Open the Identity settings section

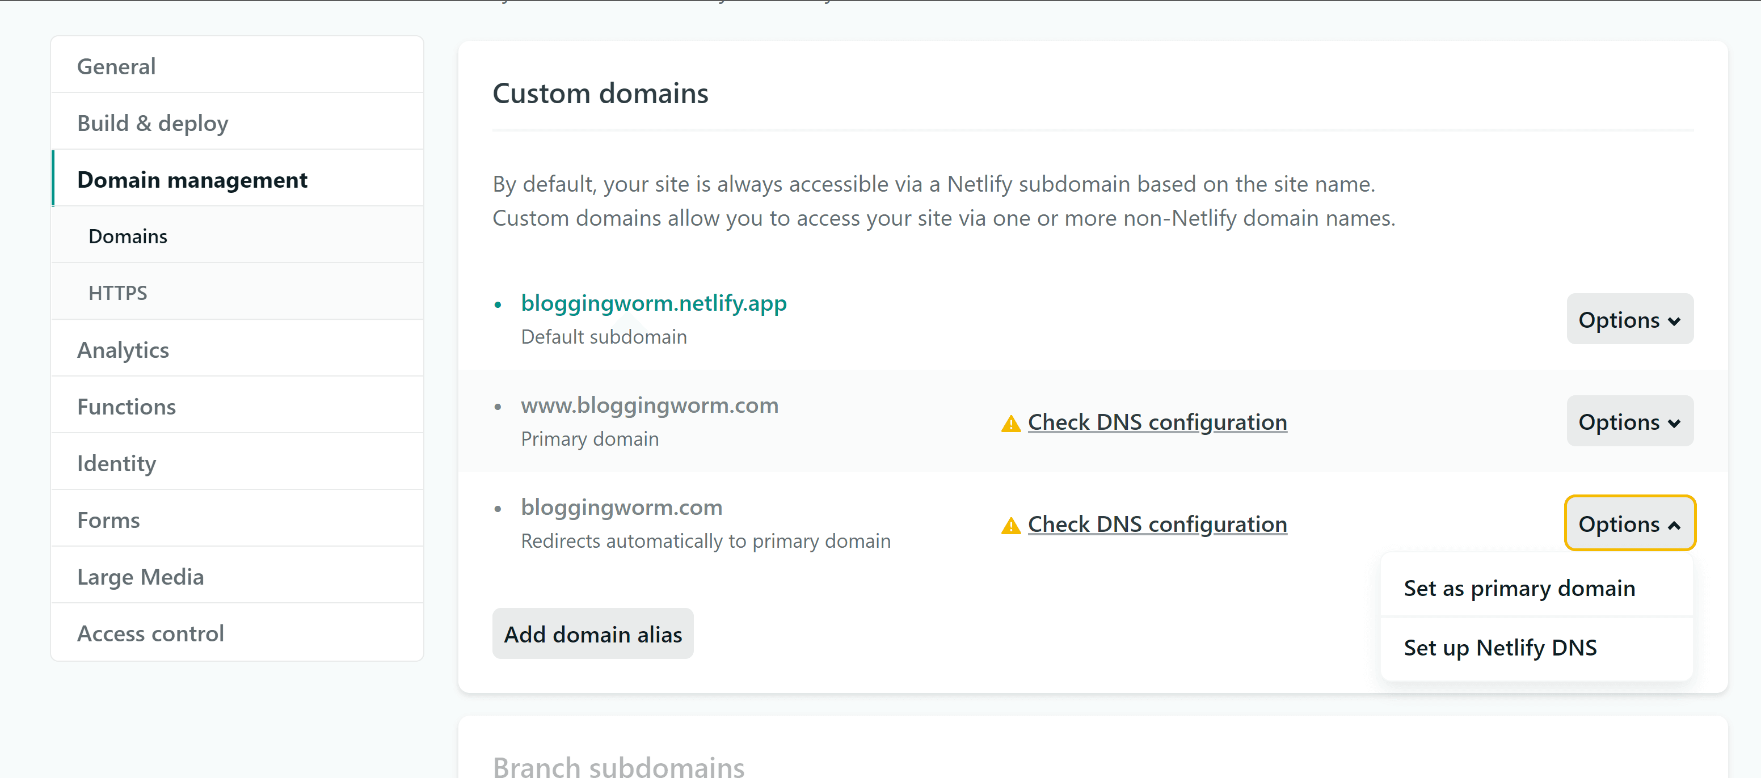tap(117, 463)
